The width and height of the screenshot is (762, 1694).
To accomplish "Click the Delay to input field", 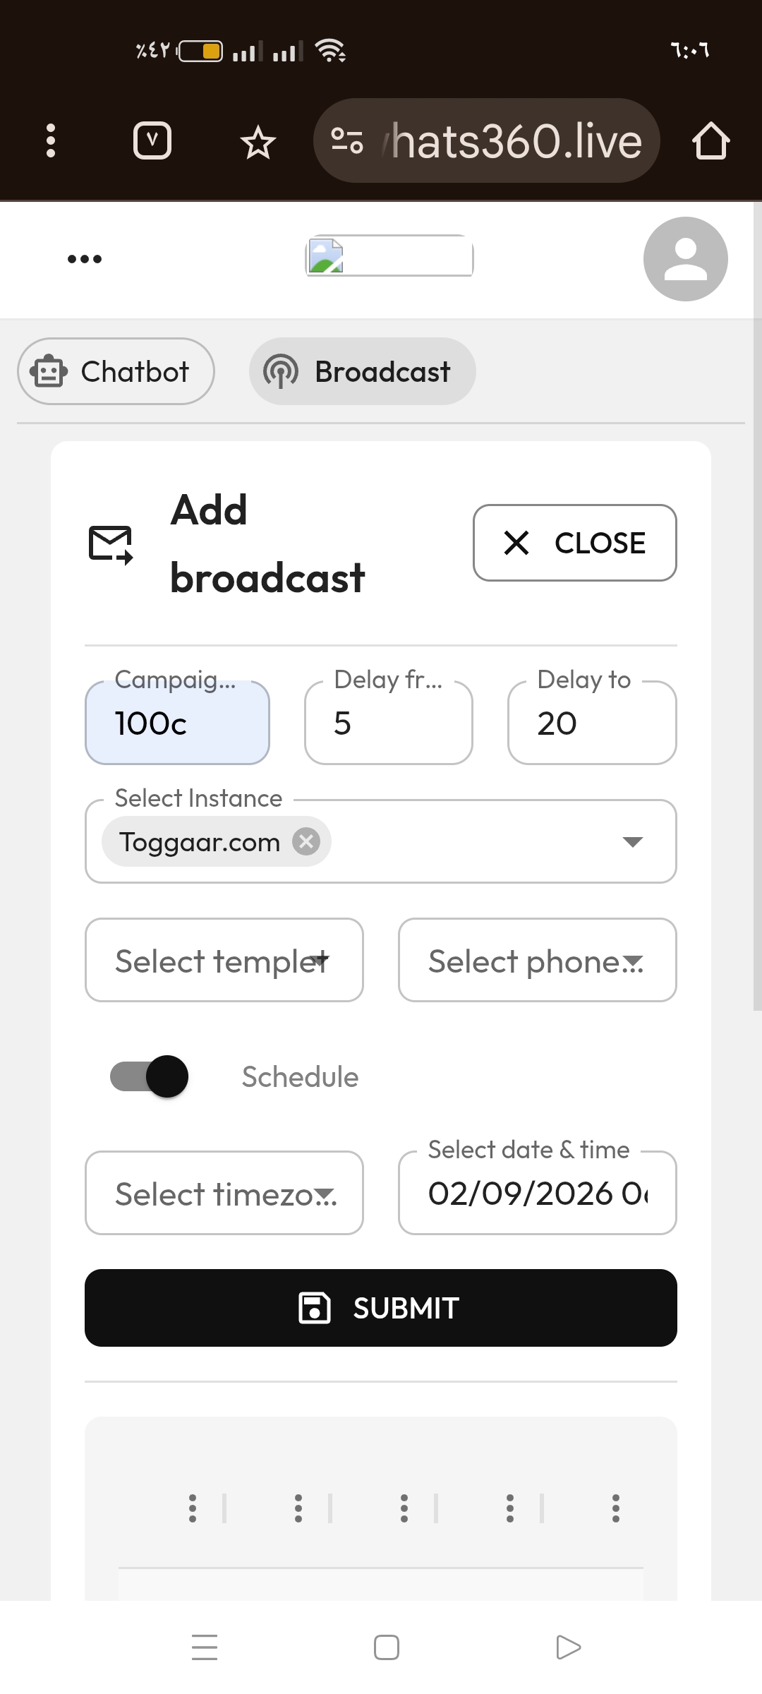I will [592, 723].
